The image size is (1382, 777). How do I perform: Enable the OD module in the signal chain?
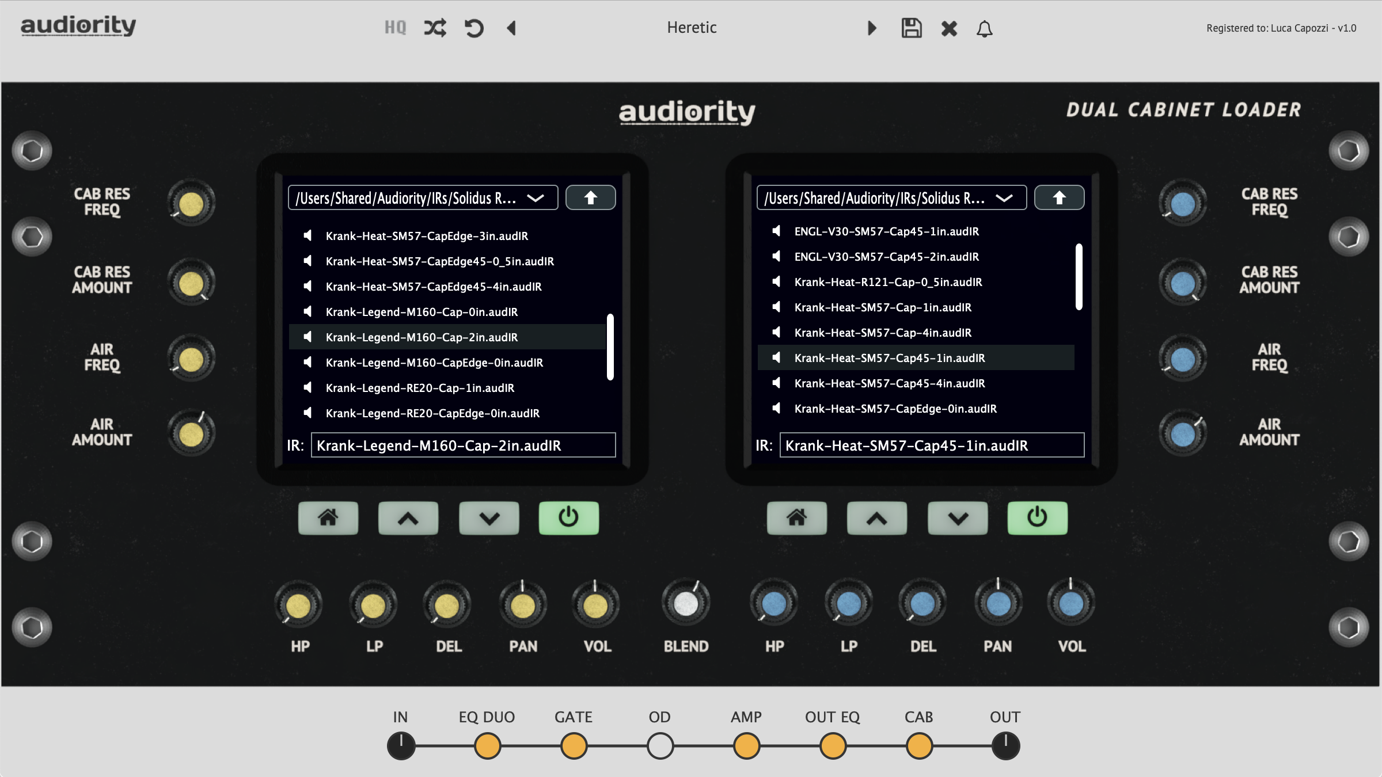pos(659,745)
